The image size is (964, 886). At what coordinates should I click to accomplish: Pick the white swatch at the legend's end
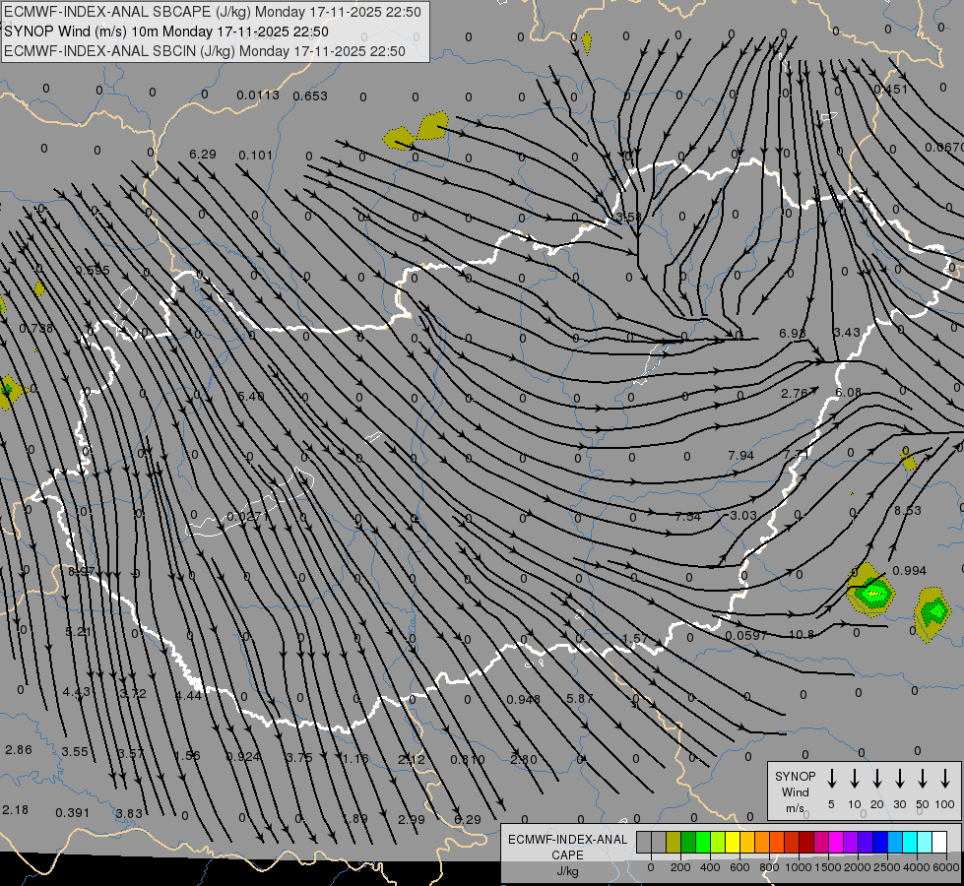coord(939,843)
